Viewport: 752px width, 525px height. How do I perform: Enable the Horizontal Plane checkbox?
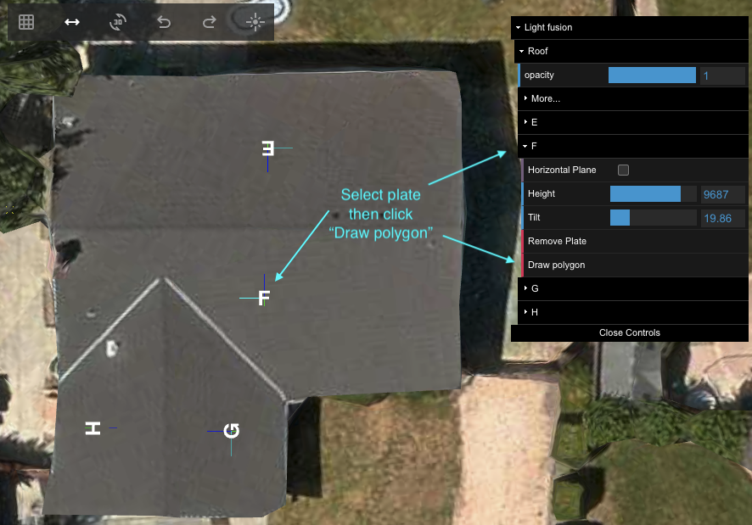624,170
